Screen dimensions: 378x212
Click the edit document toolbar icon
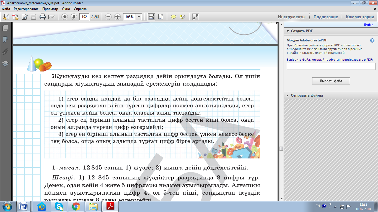pyautogui.click(x=25, y=17)
